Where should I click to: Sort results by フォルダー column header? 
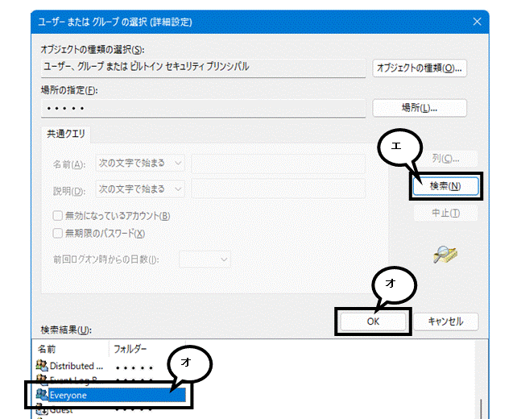click(147, 349)
